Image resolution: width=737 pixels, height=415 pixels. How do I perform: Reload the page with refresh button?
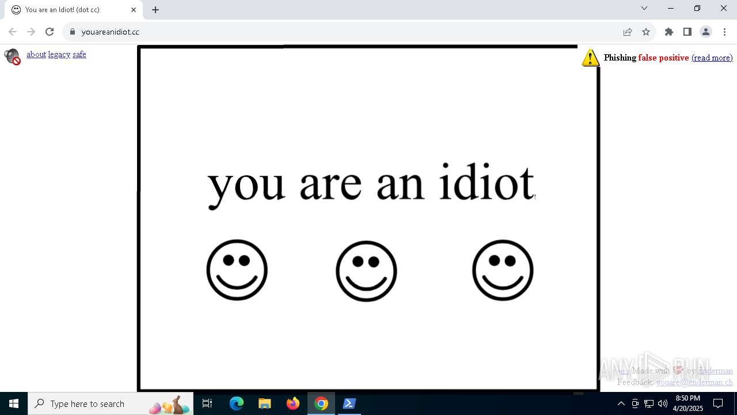click(50, 32)
